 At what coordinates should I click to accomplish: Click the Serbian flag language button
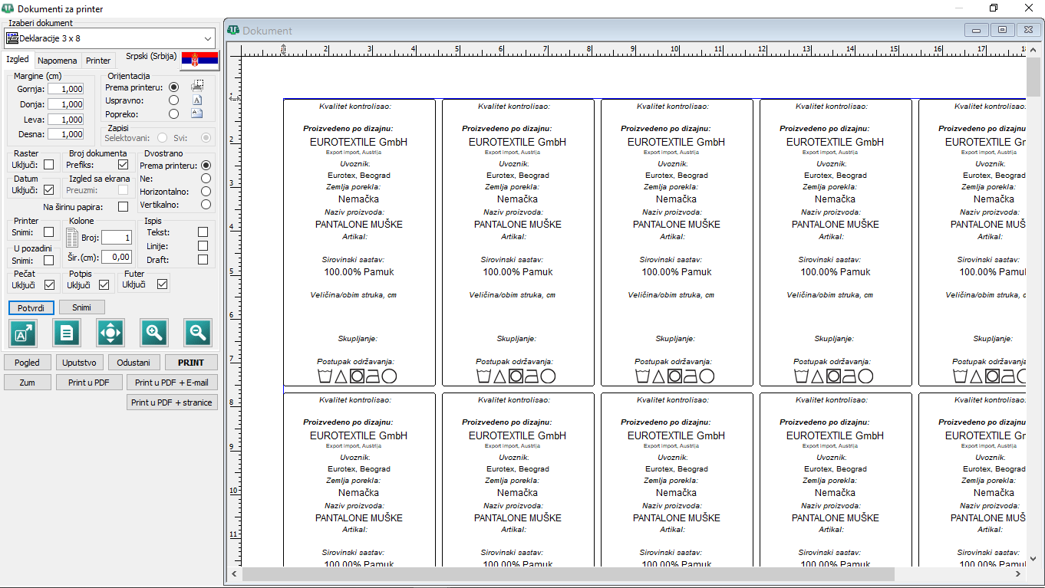[x=199, y=60]
